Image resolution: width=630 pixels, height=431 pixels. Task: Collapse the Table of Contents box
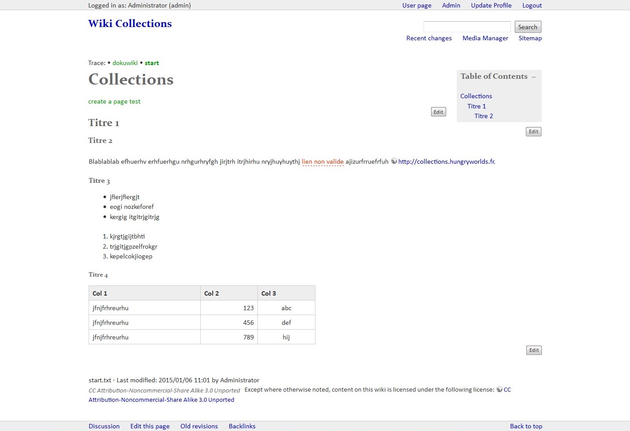[x=534, y=77]
